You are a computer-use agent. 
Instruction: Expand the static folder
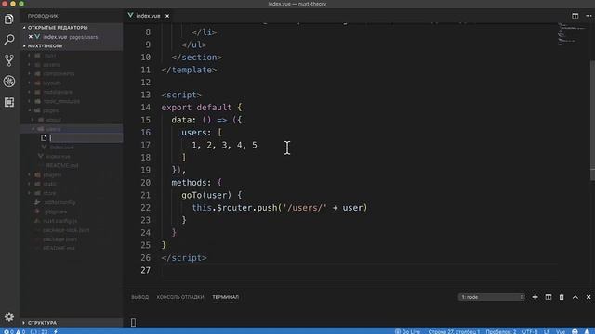pyautogui.click(x=49, y=184)
